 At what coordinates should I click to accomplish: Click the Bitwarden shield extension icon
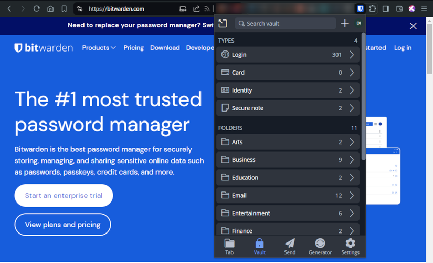point(360,8)
